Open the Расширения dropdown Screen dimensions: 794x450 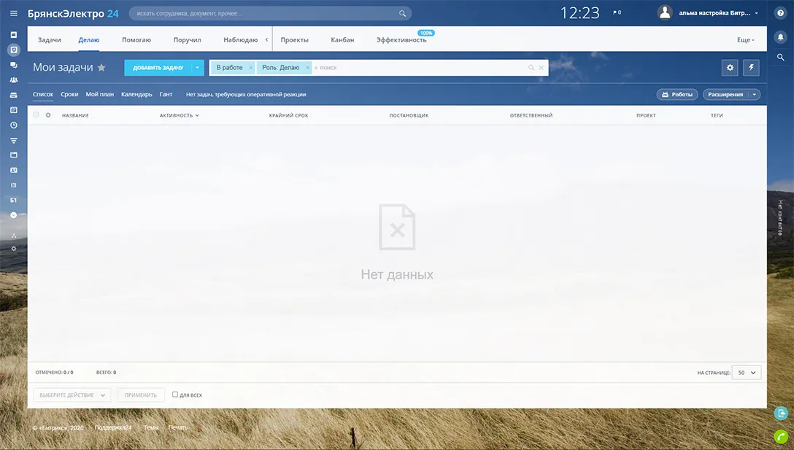[x=754, y=95]
